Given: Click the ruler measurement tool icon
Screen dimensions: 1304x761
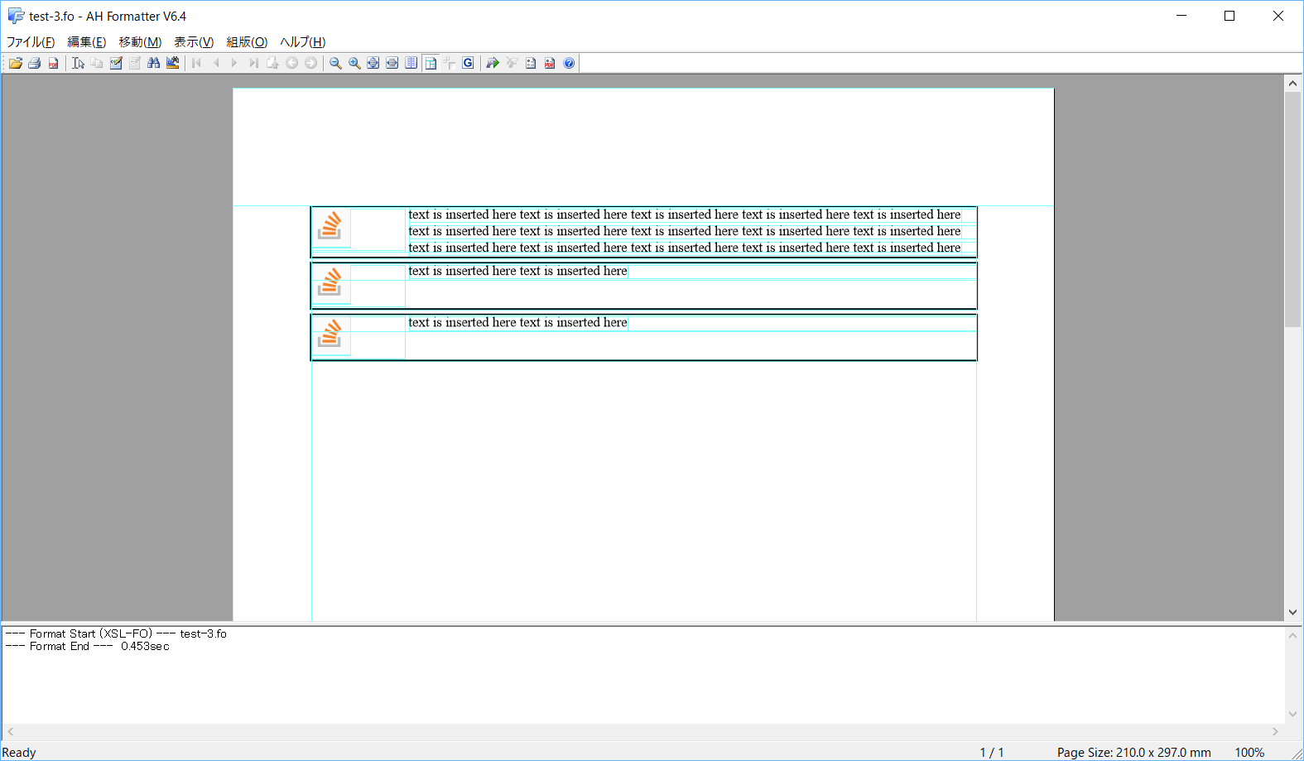Looking at the screenshot, I should pyautogui.click(x=173, y=63).
